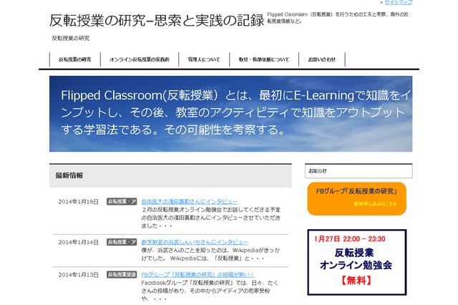Open the サイトマップ link
Image resolution: width=458 pixels, height=305 pixels.
399,2
